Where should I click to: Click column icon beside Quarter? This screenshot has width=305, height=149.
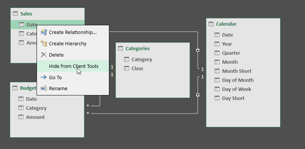[217, 53]
